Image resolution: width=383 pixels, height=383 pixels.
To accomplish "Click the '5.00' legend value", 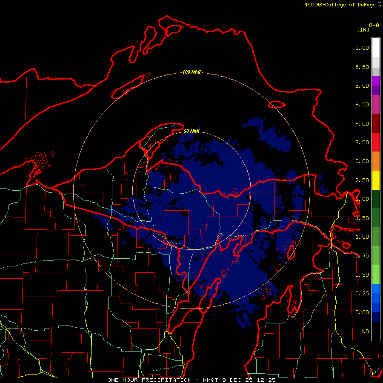I will coord(362,86).
